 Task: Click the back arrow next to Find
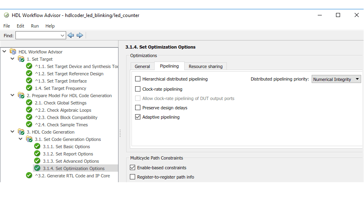click(71, 36)
